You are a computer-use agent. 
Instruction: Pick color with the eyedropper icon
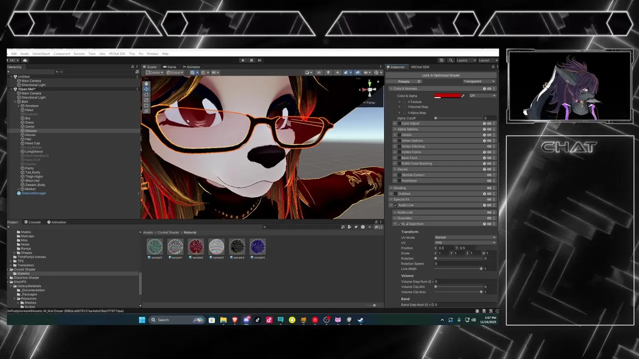tap(463, 96)
